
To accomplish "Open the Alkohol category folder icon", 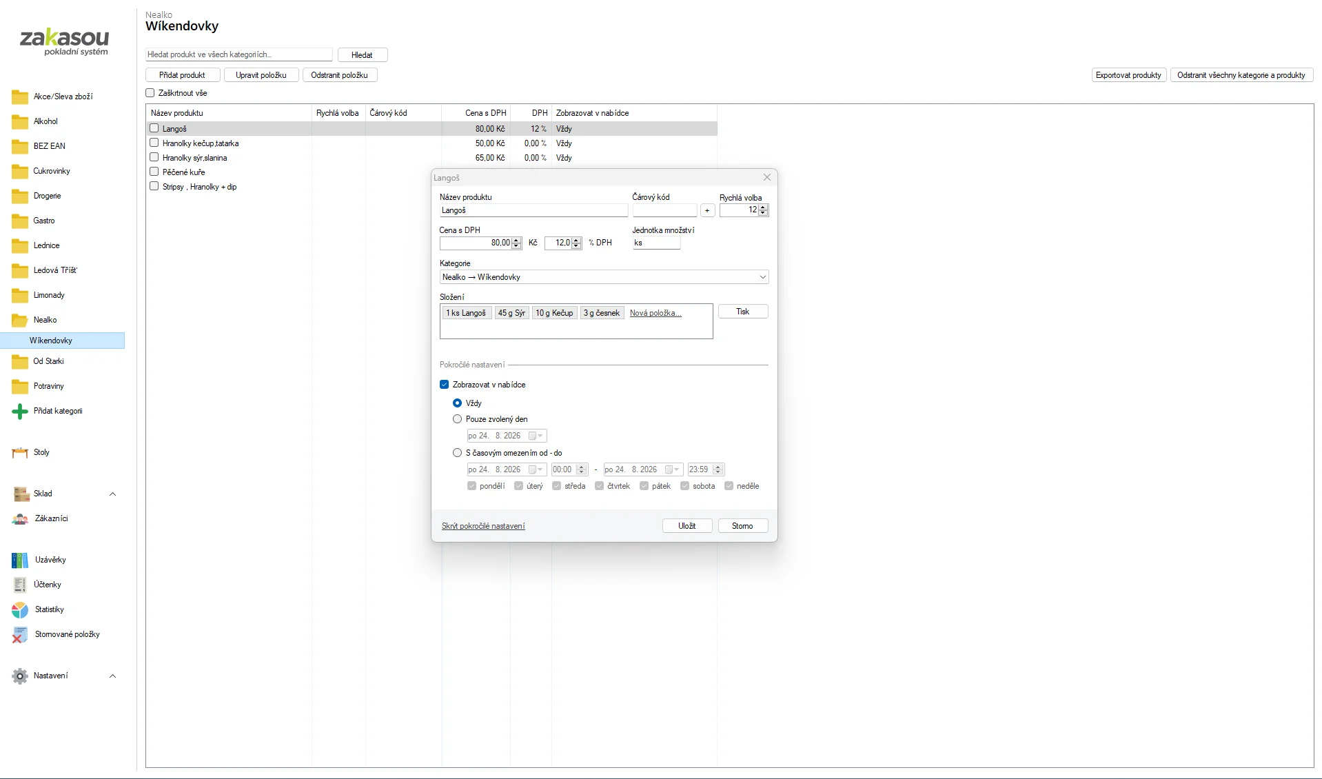I will point(20,122).
